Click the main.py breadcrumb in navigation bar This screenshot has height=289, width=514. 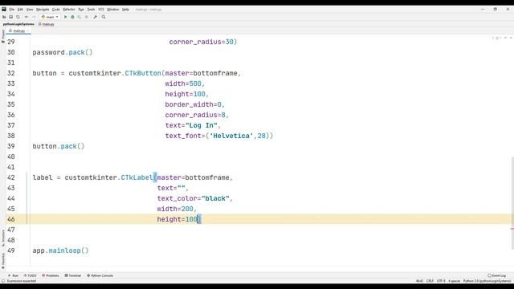pyautogui.click(x=47, y=24)
